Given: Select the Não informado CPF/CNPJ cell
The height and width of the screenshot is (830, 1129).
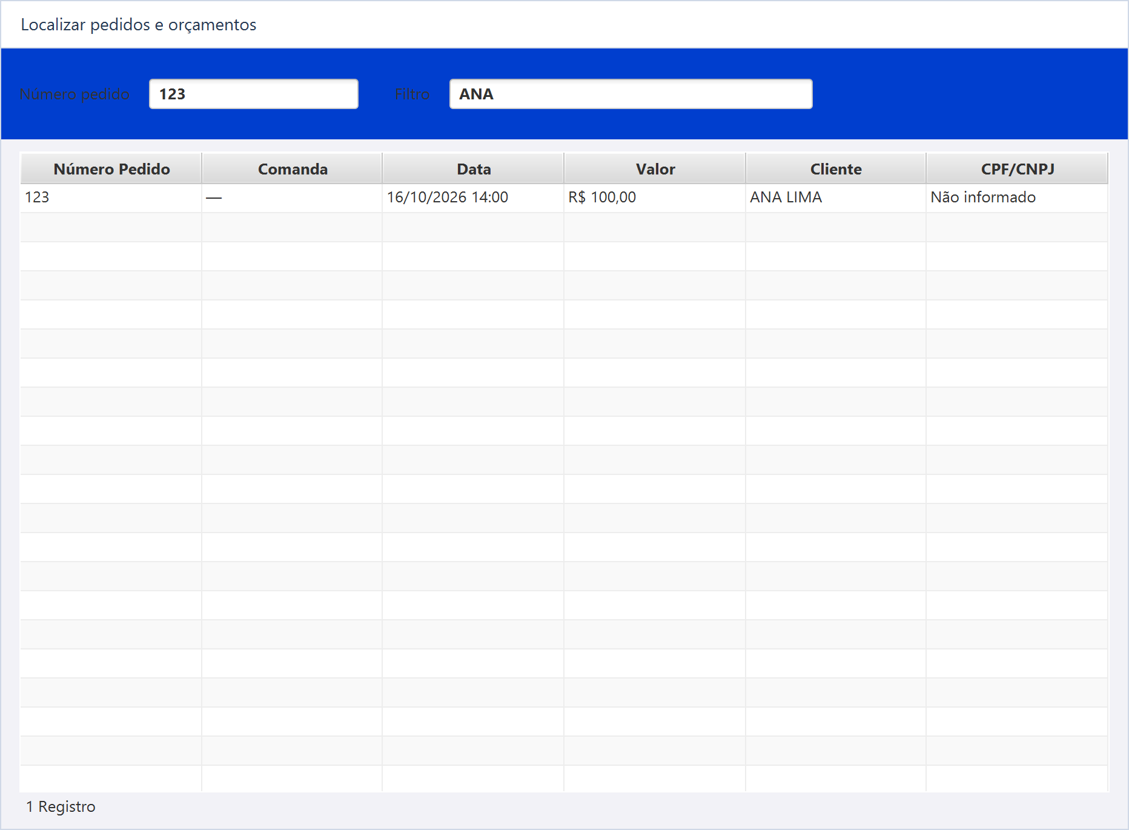Looking at the screenshot, I should point(1017,198).
